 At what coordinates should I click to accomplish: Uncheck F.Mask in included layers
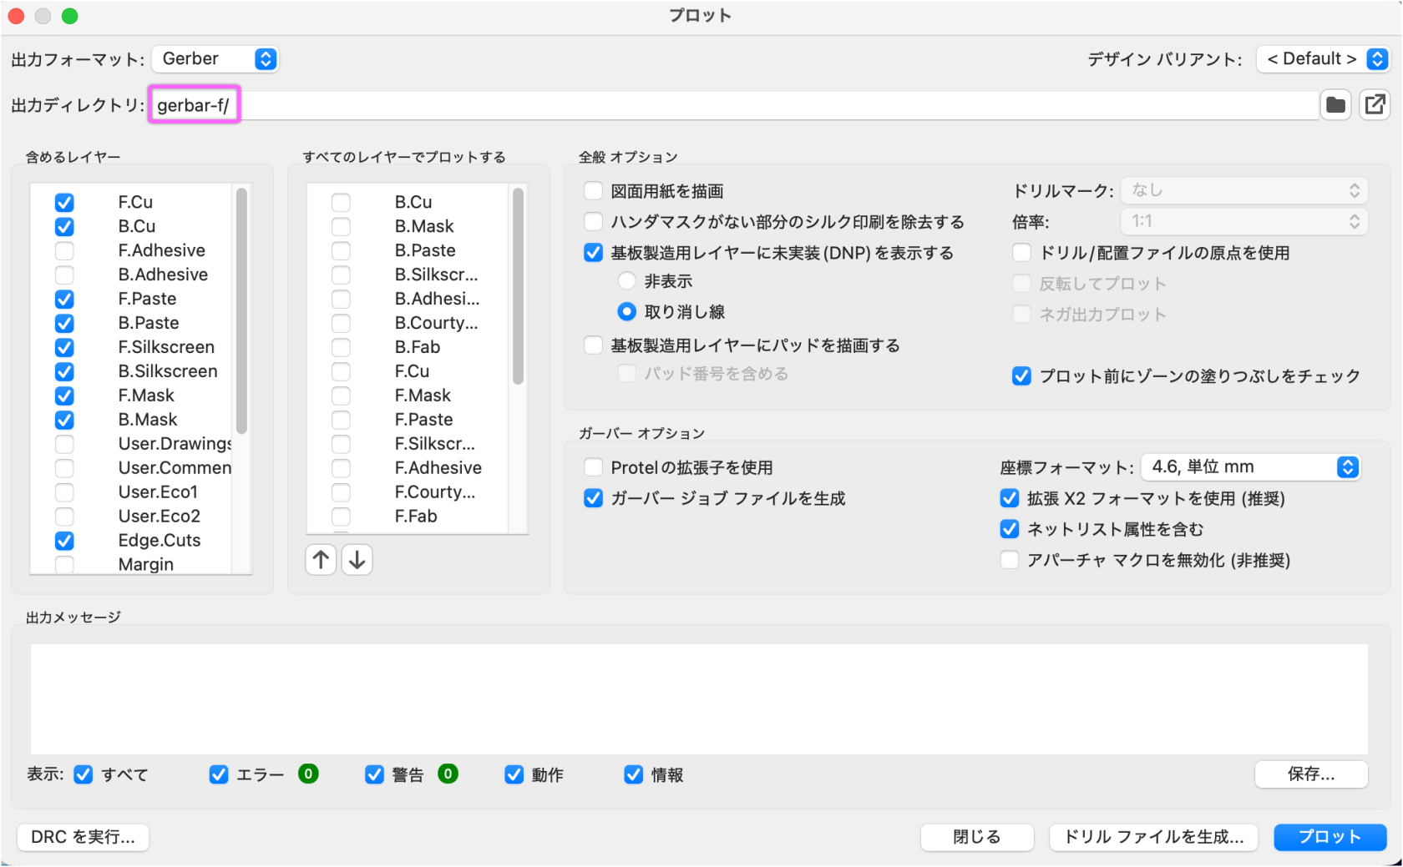pyautogui.click(x=64, y=396)
